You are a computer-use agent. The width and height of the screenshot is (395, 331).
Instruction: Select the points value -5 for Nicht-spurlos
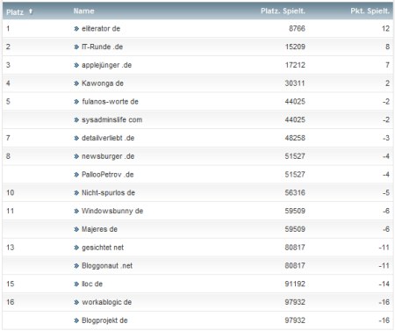(x=386, y=193)
